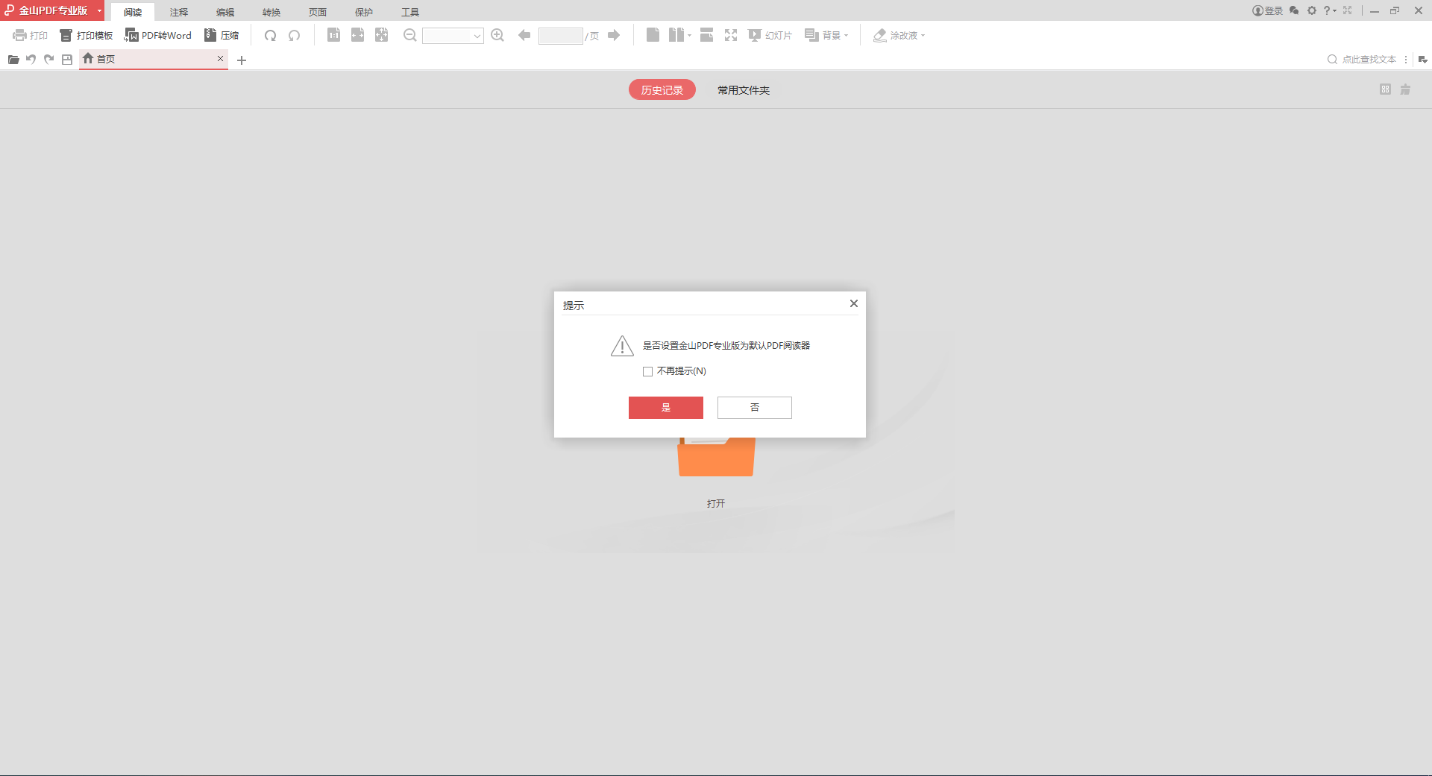Check the 不再提示(N) checkbox
Image resolution: width=1432 pixels, height=776 pixels.
click(x=647, y=371)
